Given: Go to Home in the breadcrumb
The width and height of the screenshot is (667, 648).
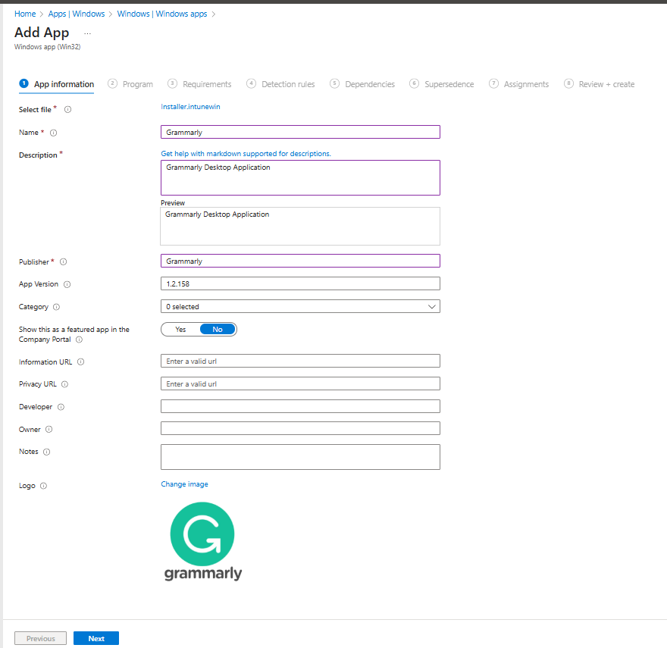Looking at the screenshot, I should (x=25, y=14).
